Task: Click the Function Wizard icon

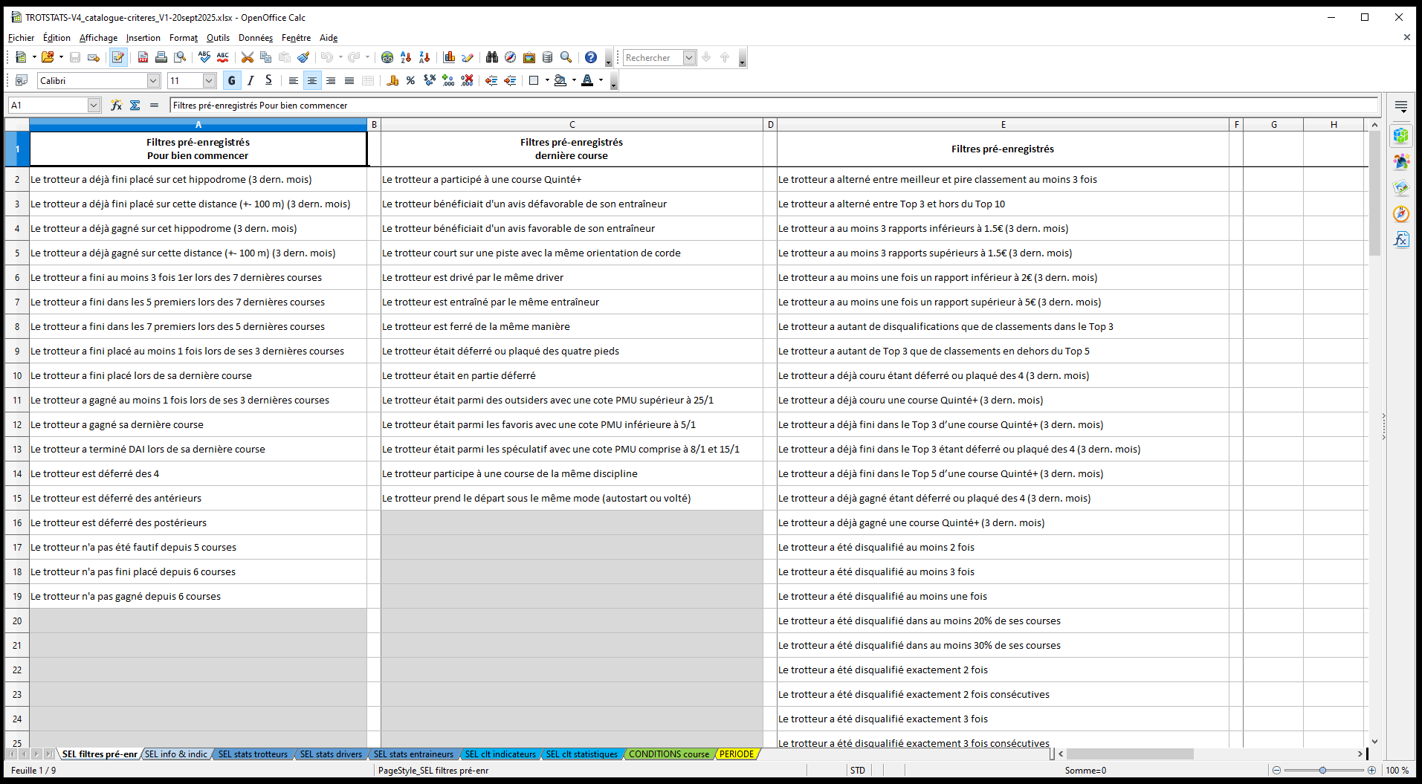Action: (116, 106)
